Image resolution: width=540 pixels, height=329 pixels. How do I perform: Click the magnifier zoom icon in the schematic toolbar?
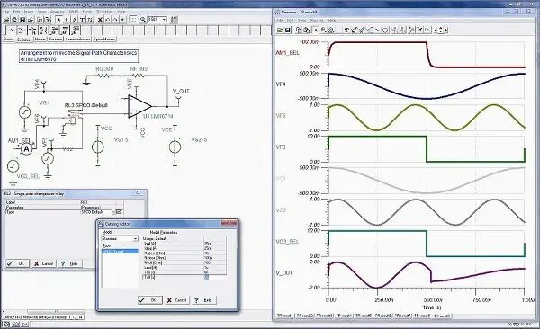142,20
